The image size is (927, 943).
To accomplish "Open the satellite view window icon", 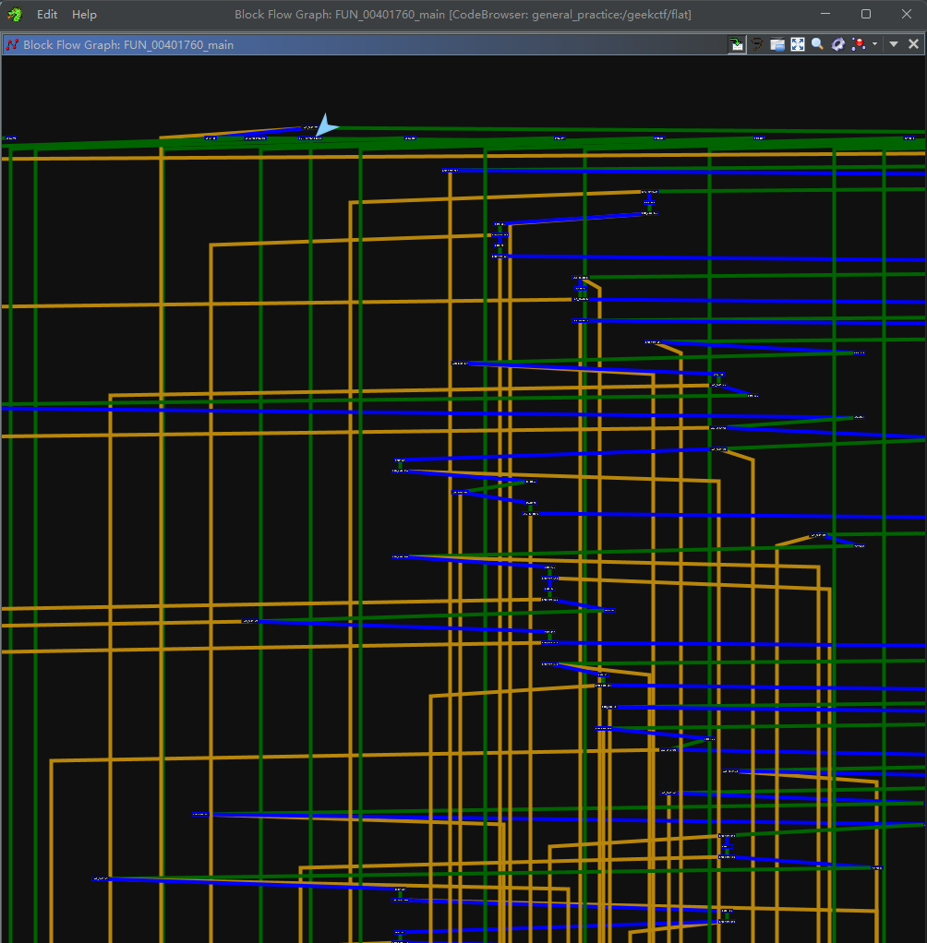I will pos(777,44).
